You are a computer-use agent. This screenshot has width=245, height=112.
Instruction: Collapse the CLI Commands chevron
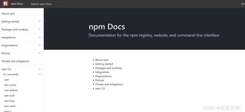tap(40, 74)
